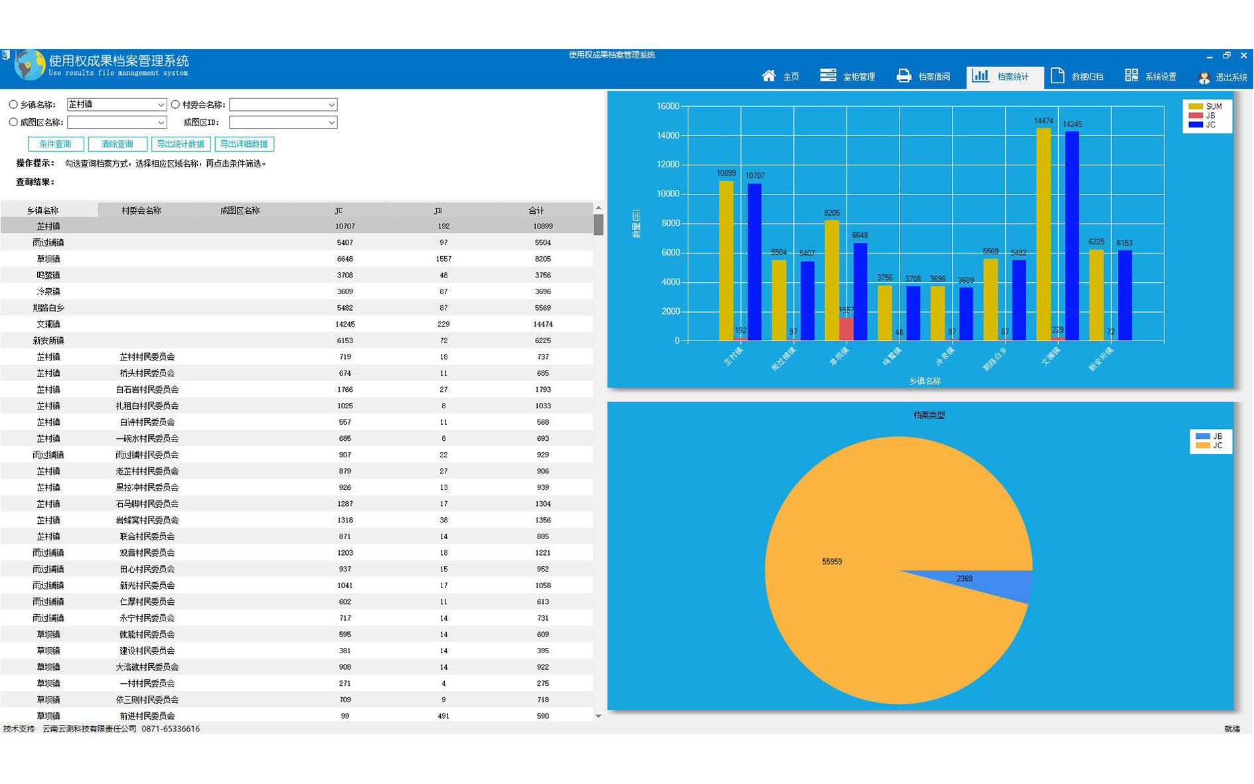Select the 成图区名称 radio button
This screenshot has height=784, width=1254.
click(x=13, y=122)
